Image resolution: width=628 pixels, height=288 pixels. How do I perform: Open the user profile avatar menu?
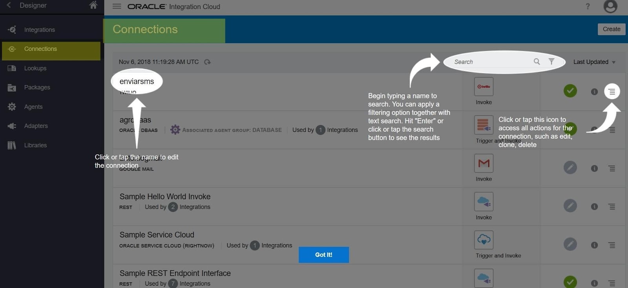coord(610,6)
